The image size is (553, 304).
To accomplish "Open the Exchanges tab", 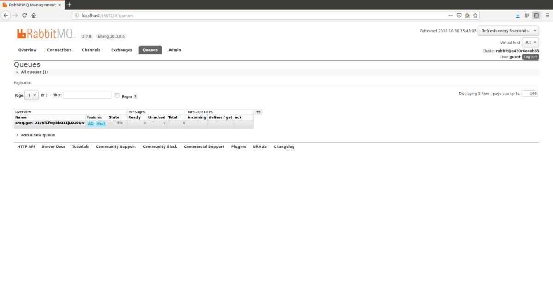I will [x=122, y=50].
